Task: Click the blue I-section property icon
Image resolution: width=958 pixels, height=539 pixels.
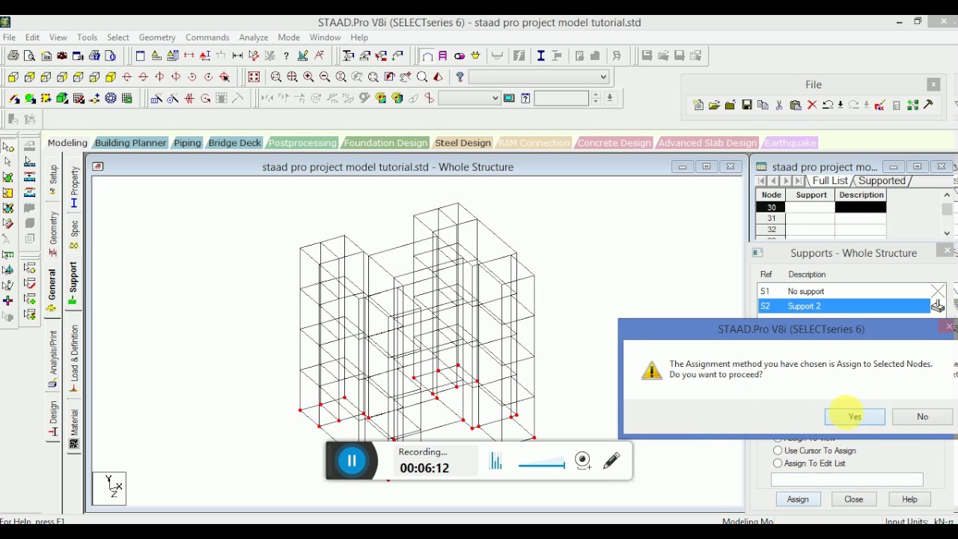Action: pos(540,56)
